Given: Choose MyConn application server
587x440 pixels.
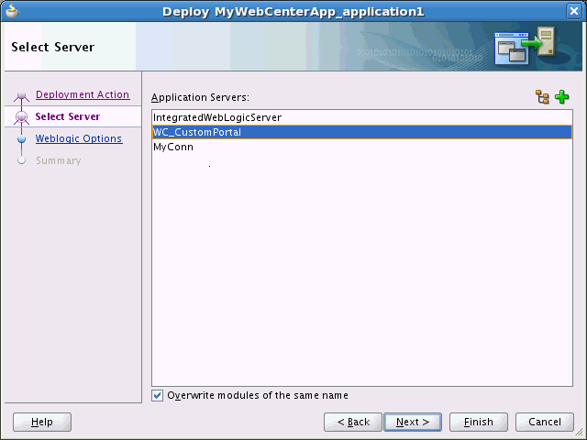Looking at the screenshot, I should [x=362, y=147].
